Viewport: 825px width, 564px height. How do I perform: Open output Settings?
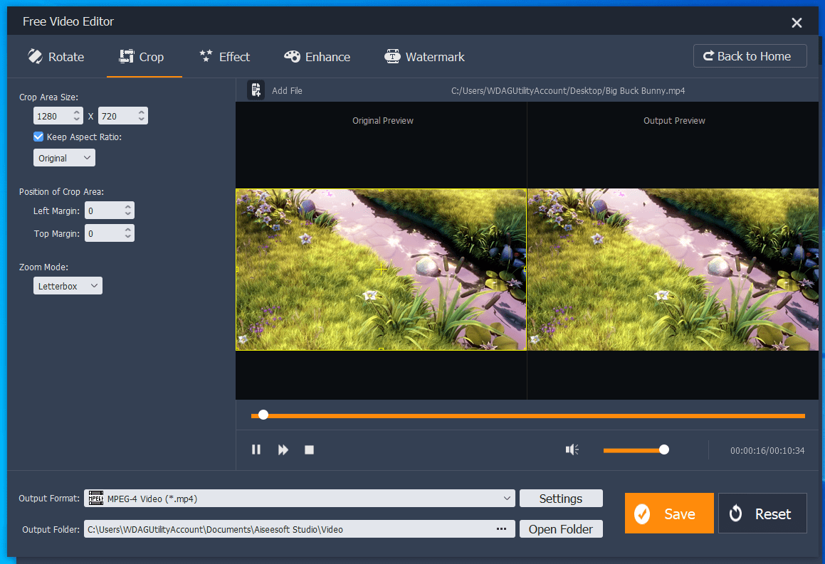click(561, 499)
